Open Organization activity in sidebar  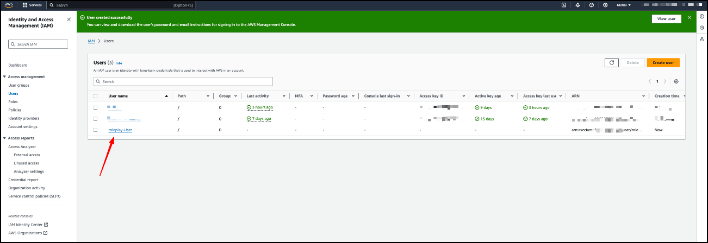coord(27,188)
